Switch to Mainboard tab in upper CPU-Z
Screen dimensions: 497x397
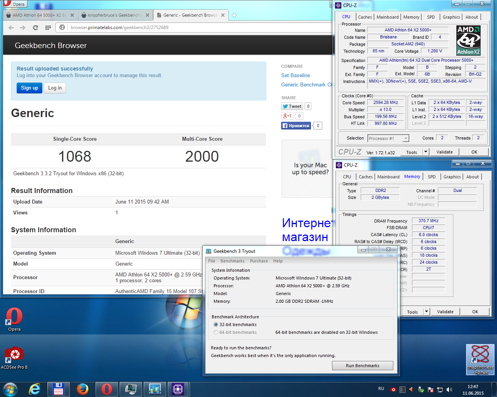(x=388, y=17)
